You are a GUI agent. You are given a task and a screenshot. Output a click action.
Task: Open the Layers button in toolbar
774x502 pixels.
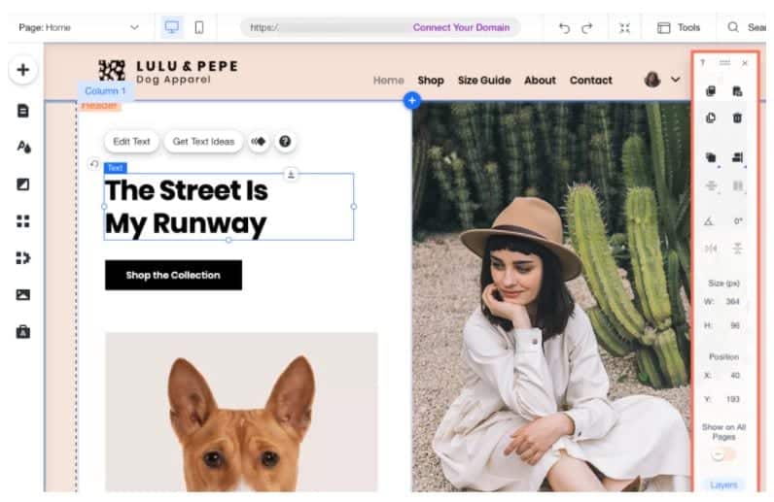coord(723,485)
